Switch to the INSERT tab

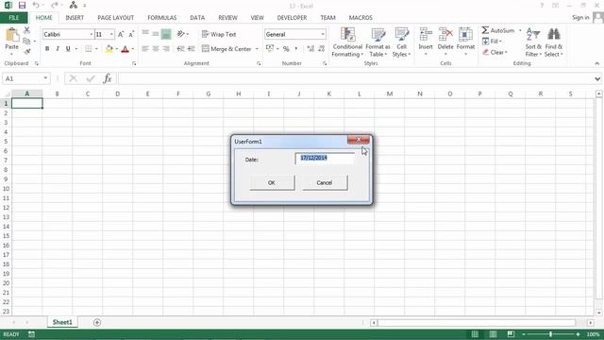pyautogui.click(x=75, y=18)
